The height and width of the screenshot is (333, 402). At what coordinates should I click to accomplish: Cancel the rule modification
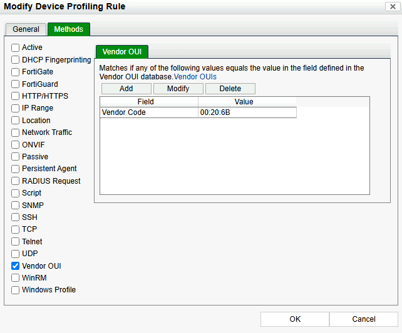pos(364,319)
